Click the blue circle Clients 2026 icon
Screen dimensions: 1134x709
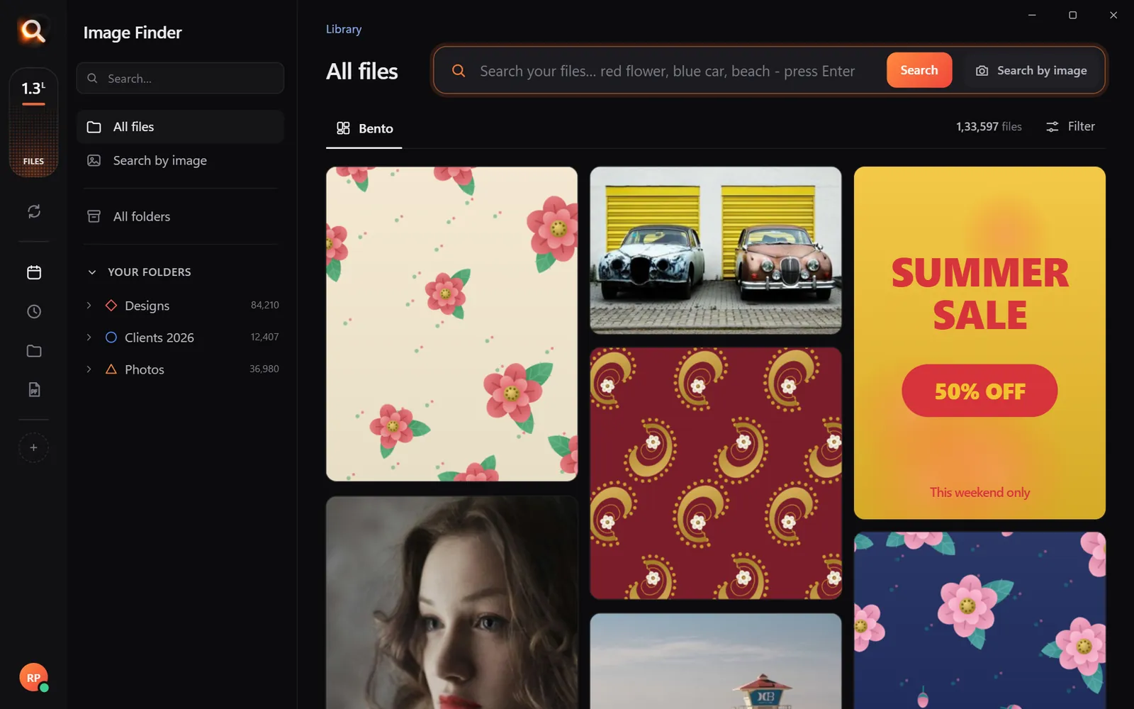(111, 337)
